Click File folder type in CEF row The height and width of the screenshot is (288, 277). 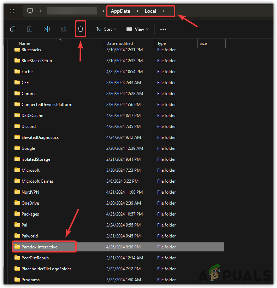pyautogui.click(x=166, y=83)
